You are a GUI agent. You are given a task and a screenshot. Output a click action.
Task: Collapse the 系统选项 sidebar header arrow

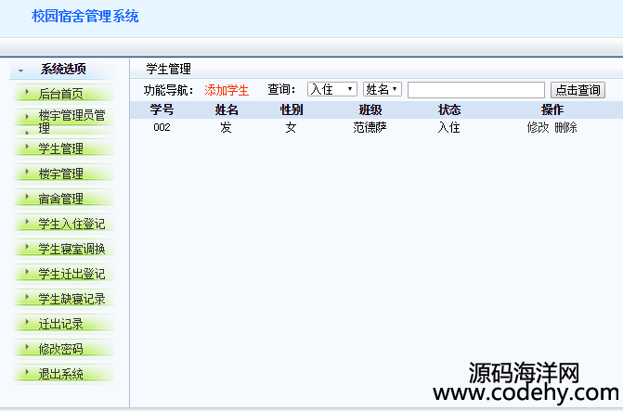point(20,71)
